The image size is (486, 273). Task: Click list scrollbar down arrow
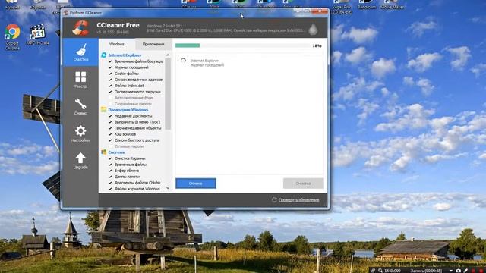click(168, 188)
